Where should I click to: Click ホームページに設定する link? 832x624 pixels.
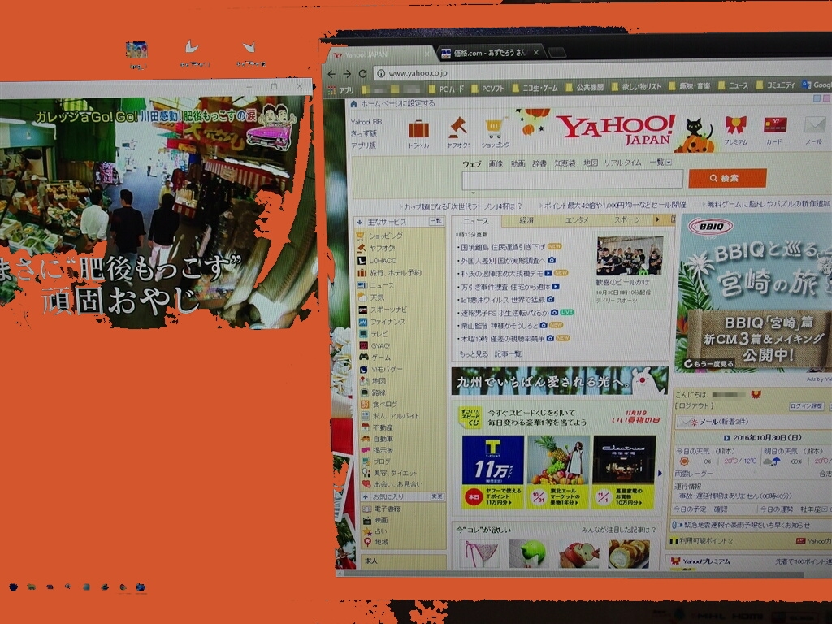tap(397, 103)
